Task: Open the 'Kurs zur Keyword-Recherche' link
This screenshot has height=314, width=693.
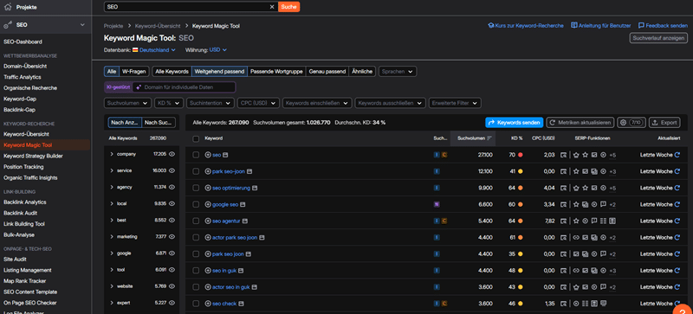Action: click(x=526, y=26)
